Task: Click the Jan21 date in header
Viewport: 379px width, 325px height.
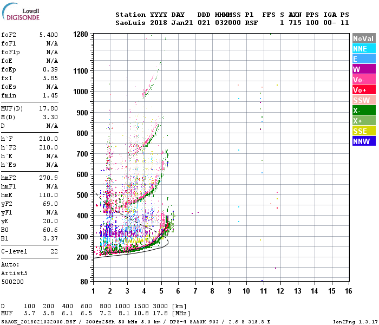Action: pyautogui.click(x=182, y=23)
